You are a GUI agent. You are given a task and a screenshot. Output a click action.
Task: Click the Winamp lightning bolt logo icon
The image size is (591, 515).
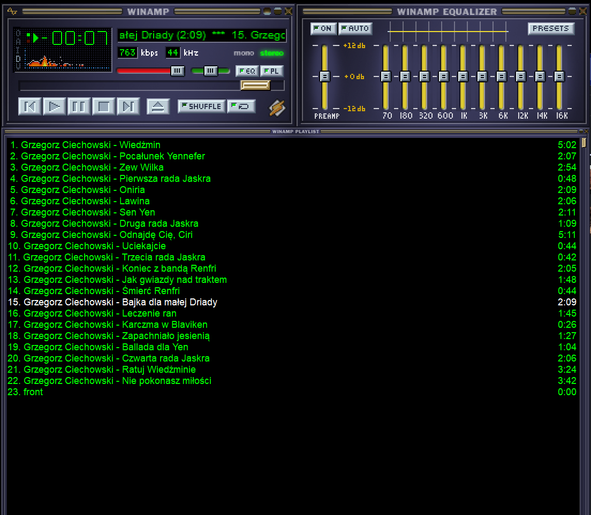coord(277,107)
